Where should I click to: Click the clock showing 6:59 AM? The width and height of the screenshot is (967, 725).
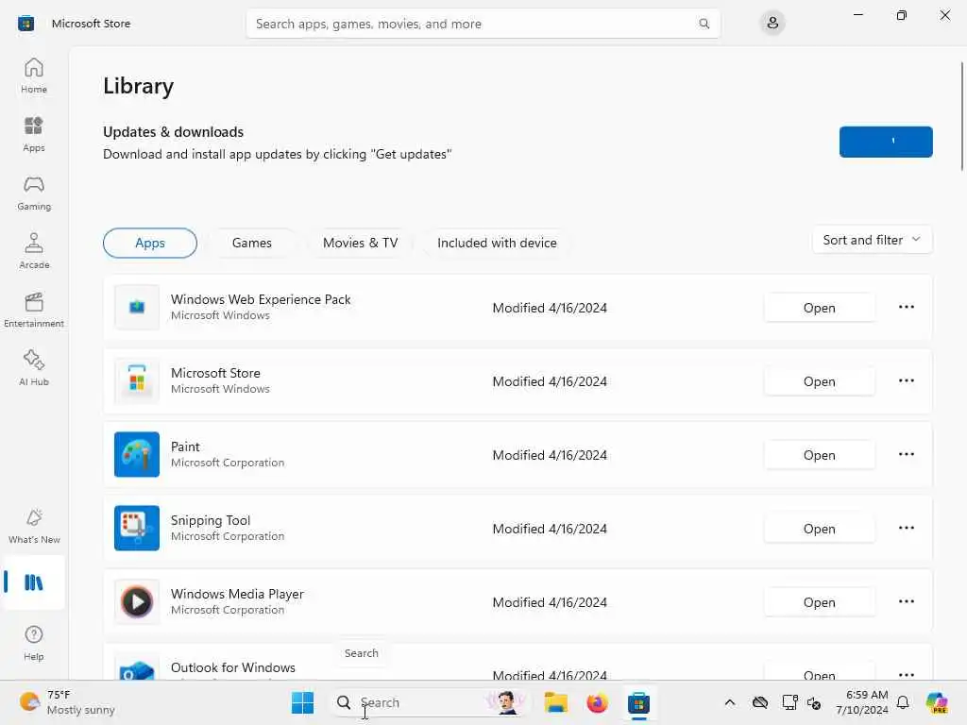pyautogui.click(x=862, y=702)
